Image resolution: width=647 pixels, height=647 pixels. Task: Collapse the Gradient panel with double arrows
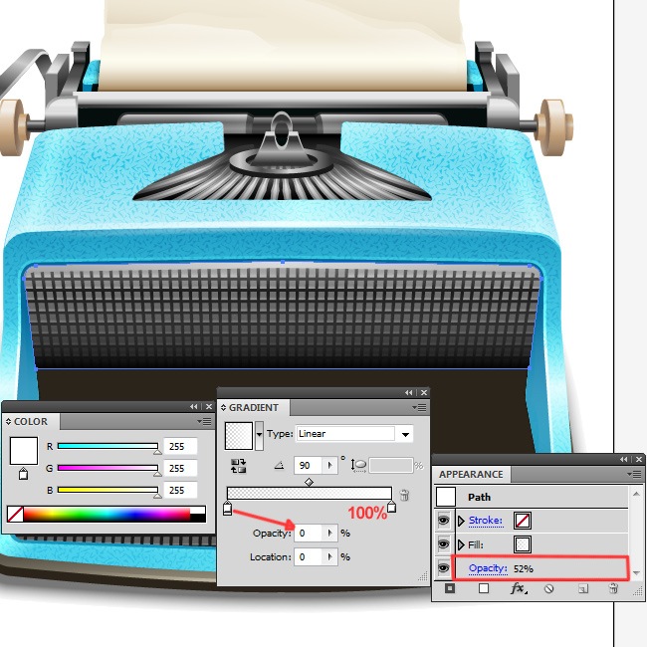[x=408, y=393]
